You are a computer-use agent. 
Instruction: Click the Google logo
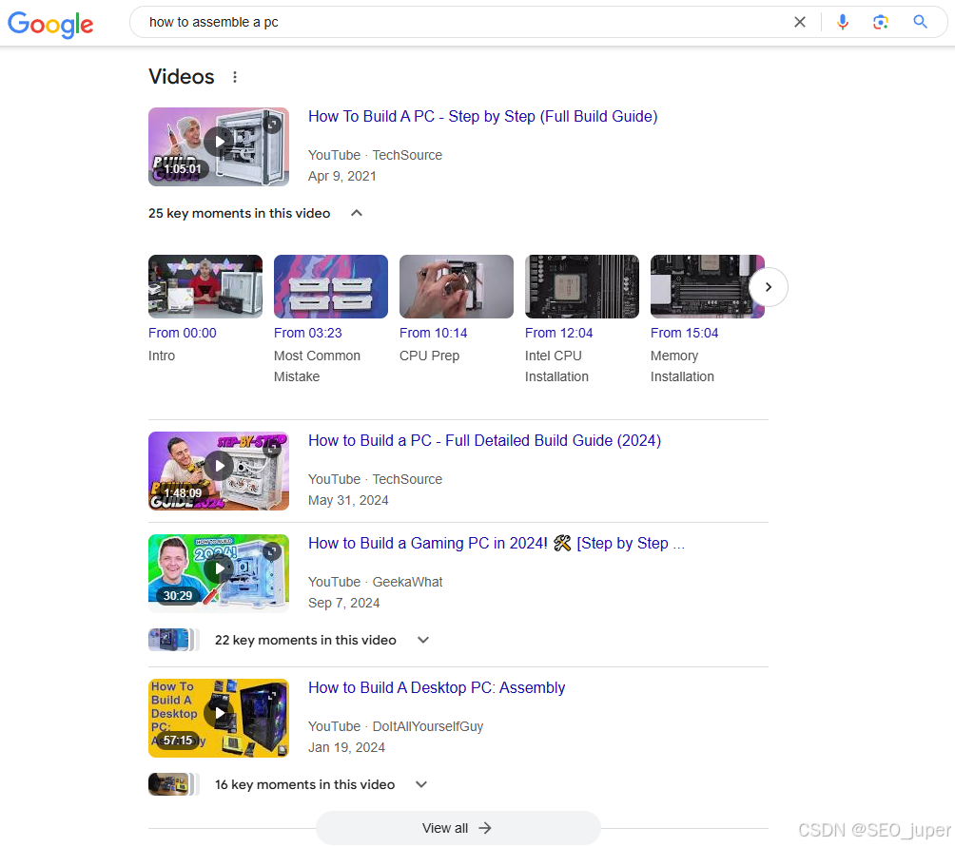click(x=50, y=24)
